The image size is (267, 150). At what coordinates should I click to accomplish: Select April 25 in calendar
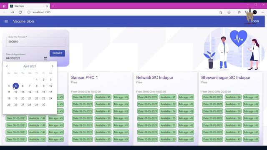(9, 105)
